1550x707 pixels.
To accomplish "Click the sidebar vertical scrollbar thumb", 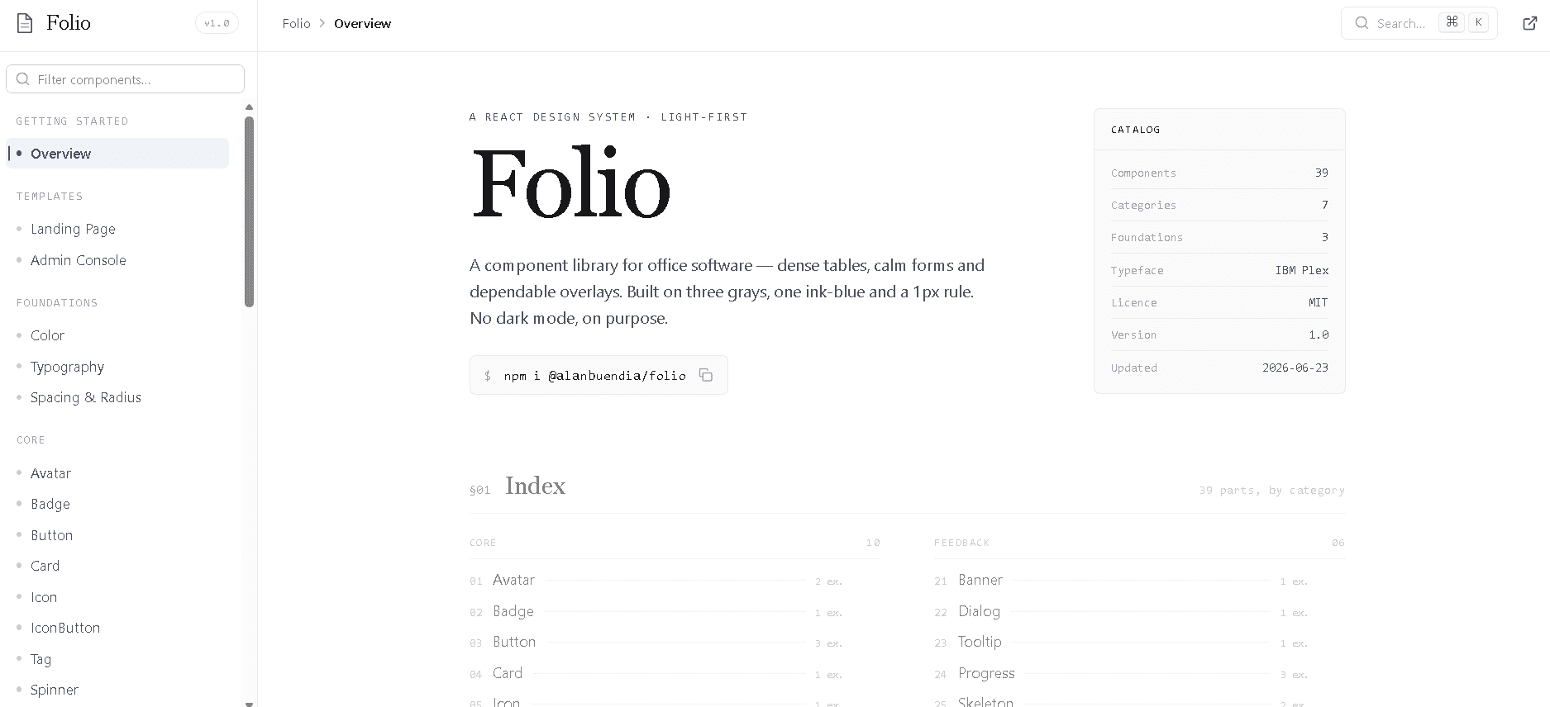I will click(x=250, y=211).
